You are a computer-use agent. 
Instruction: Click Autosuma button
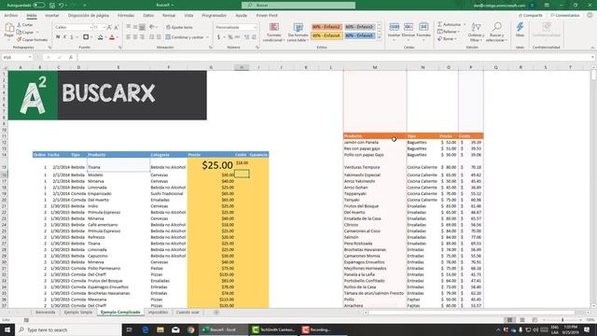450,25
